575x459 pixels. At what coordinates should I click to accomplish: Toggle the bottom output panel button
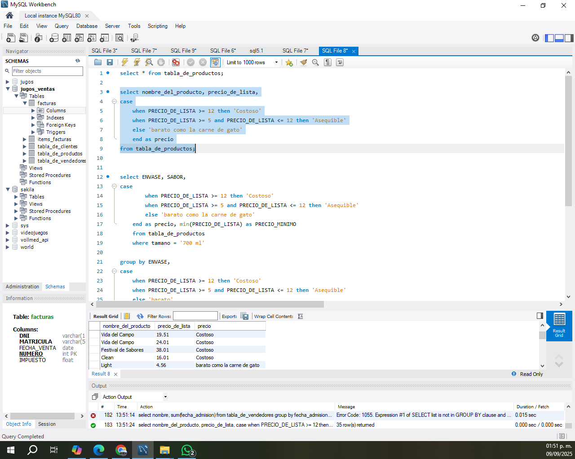click(559, 38)
